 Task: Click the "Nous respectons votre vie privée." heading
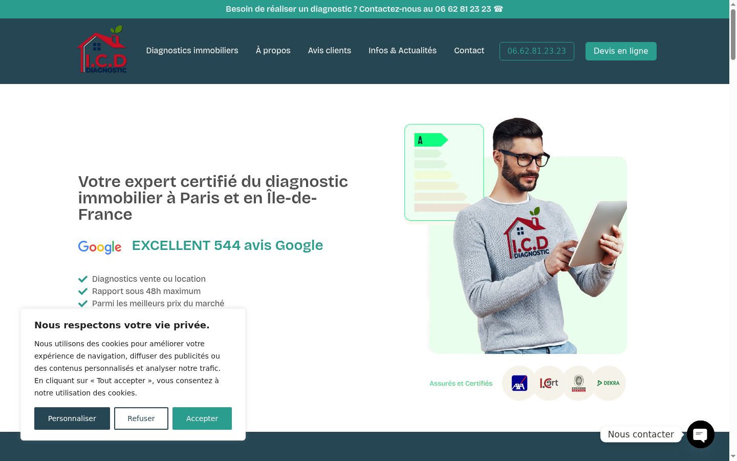pos(122,325)
